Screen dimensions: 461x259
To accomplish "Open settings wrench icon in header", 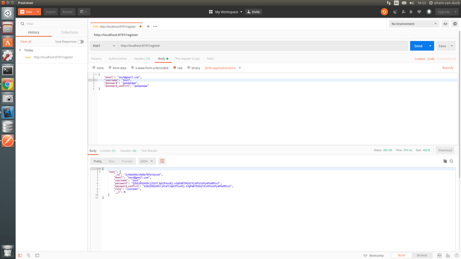I will click(403, 12).
